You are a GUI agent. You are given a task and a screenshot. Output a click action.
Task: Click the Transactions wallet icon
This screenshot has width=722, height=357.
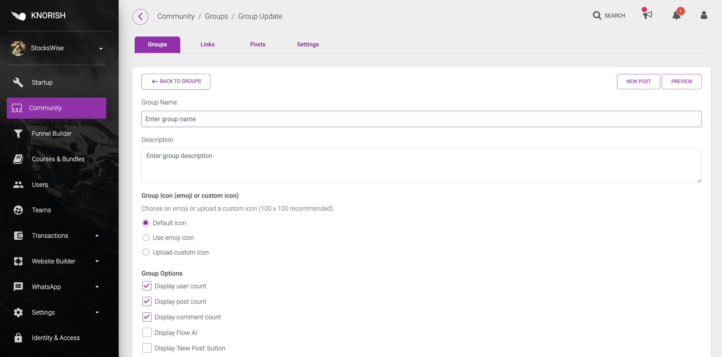tap(18, 236)
